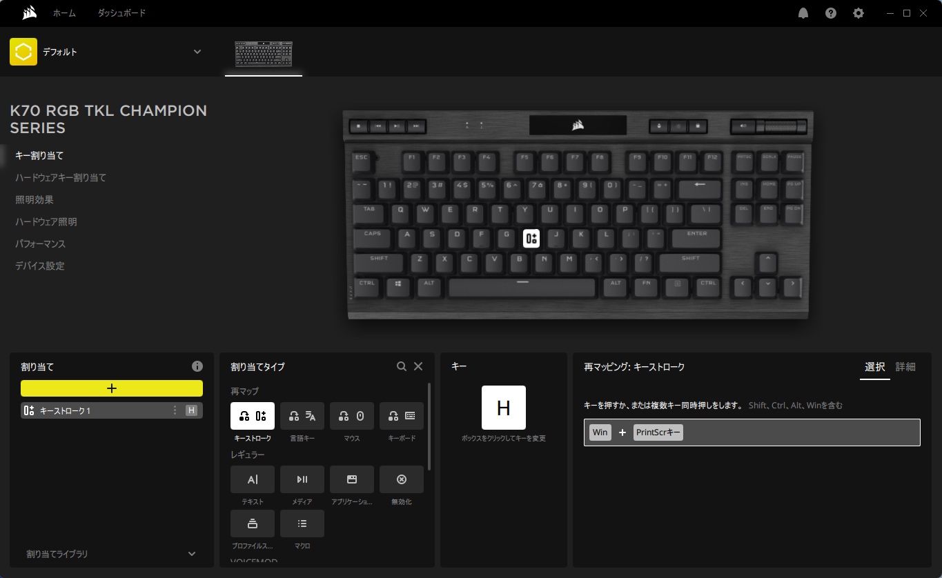Close the 割り当てタイプ panel
Image resolution: width=942 pixels, height=578 pixels.
click(x=418, y=366)
